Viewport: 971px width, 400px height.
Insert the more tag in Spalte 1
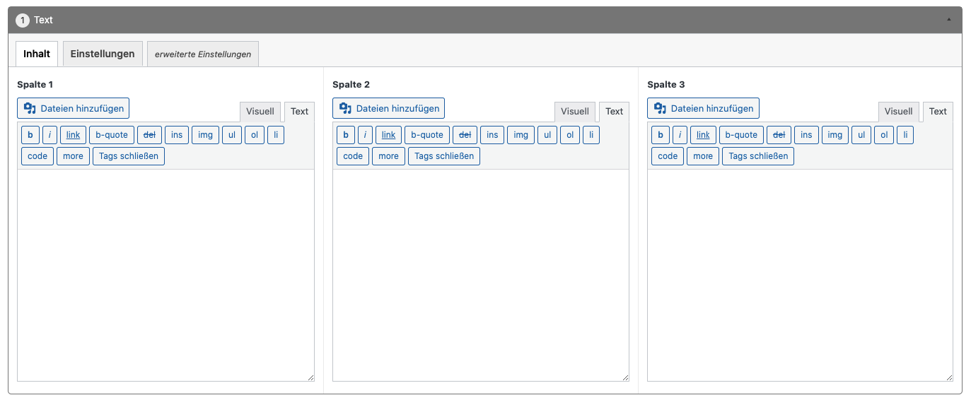pyautogui.click(x=73, y=156)
